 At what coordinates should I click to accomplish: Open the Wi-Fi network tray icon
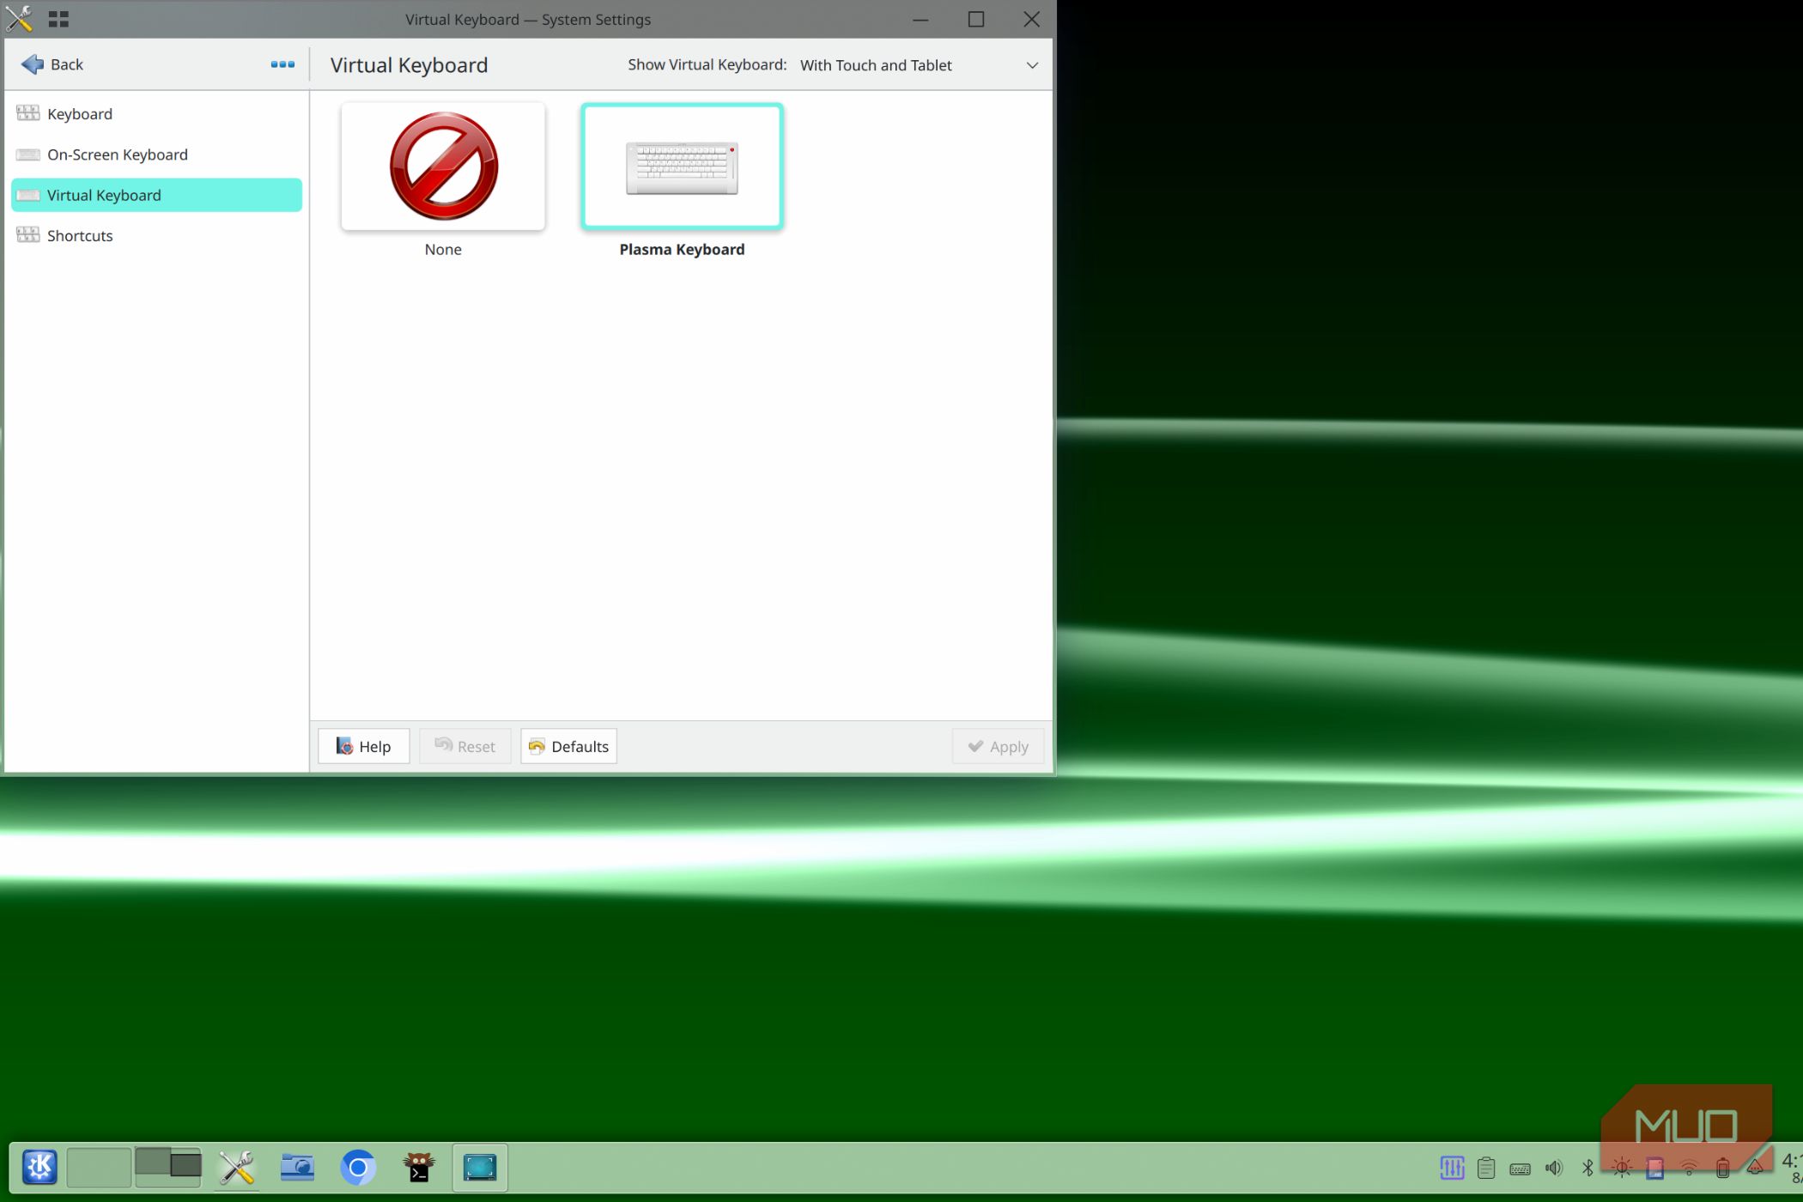click(x=1689, y=1168)
